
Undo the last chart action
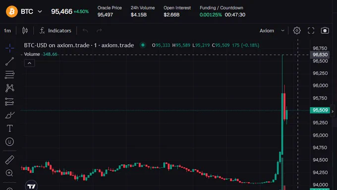[x=85, y=31]
